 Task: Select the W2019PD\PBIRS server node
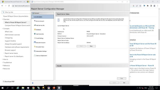click(42, 17)
